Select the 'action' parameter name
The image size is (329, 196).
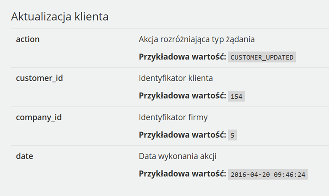(28, 39)
